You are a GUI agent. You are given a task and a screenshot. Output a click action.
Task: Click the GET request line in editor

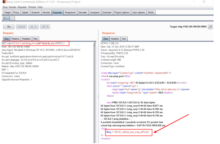[33, 43]
